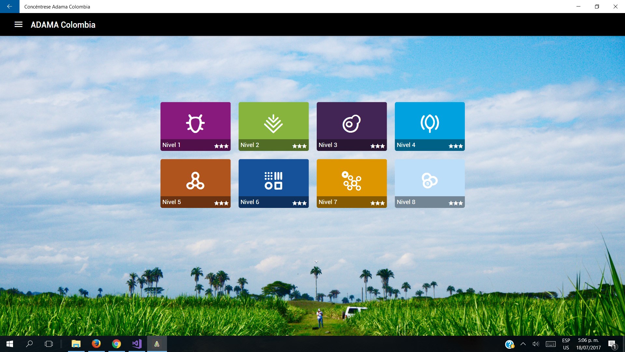Click the dots and bars icon on Nivel 6

[x=273, y=181]
